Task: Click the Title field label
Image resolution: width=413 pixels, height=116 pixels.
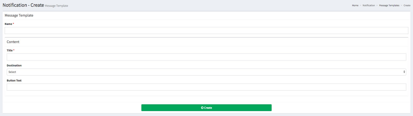Action: [10, 51]
